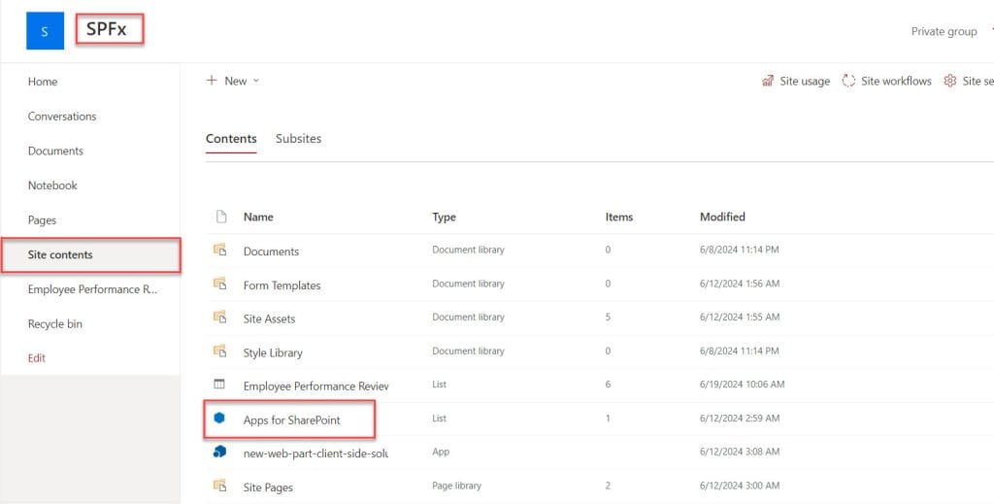Viewport: 994px width, 504px height.
Task: Open Recycle bin in left navigation
Action: click(55, 324)
